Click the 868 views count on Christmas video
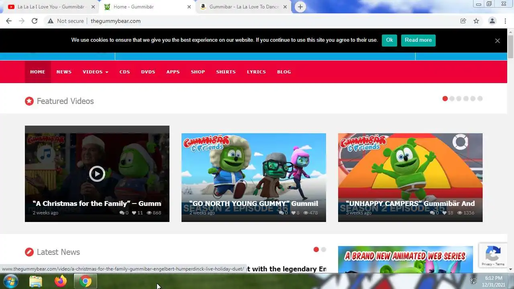This screenshot has height=289, width=514. point(154,213)
